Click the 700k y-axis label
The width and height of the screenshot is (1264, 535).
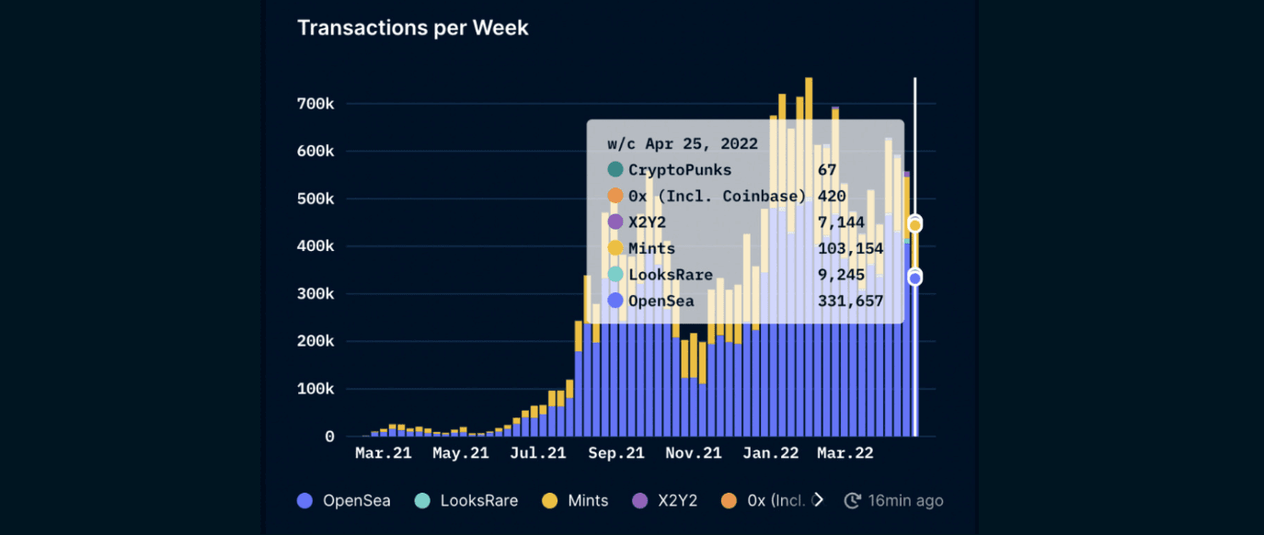[x=316, y=104]
